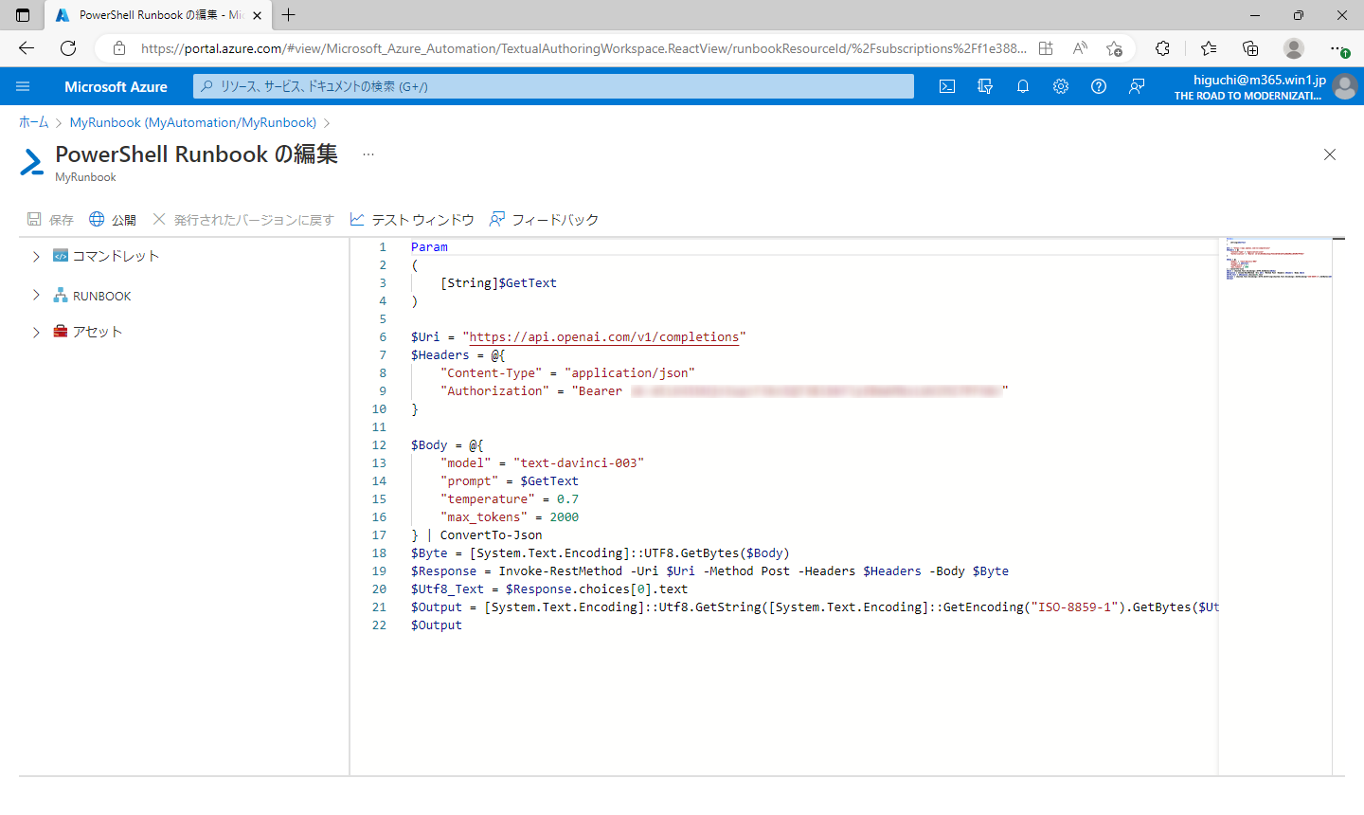Select the コマンドレット tree label
1364x815 pixels.
116,256
